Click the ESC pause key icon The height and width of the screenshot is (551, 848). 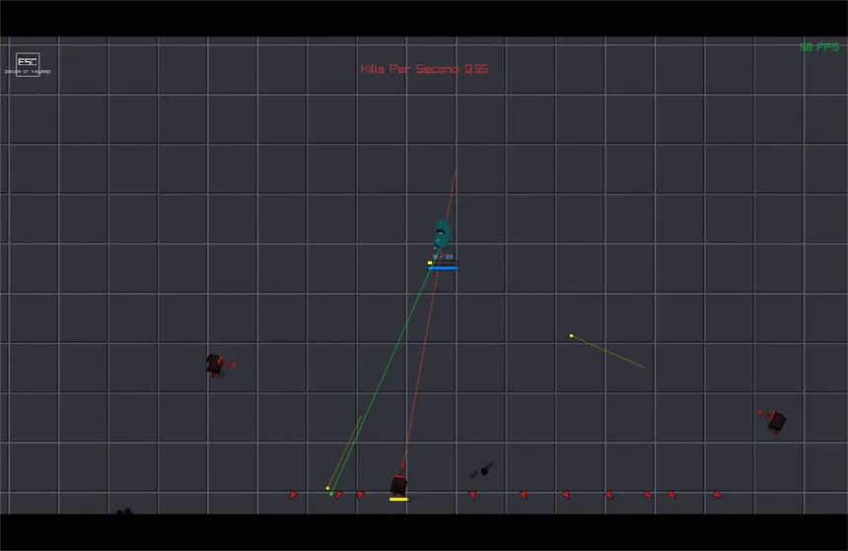pyautogui.click(x=28, y=62)
